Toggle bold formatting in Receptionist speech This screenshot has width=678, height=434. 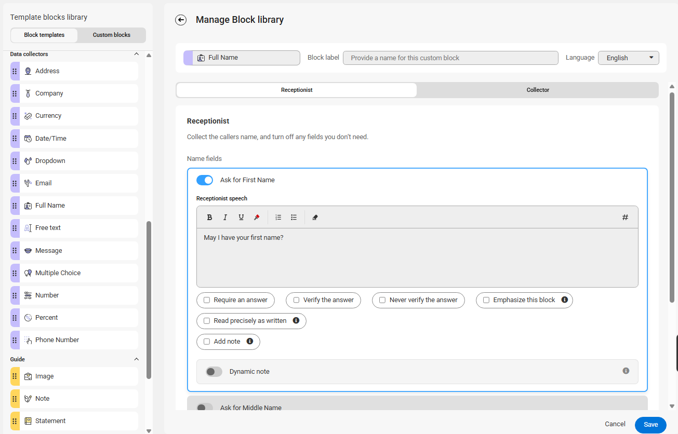point(210,218)
